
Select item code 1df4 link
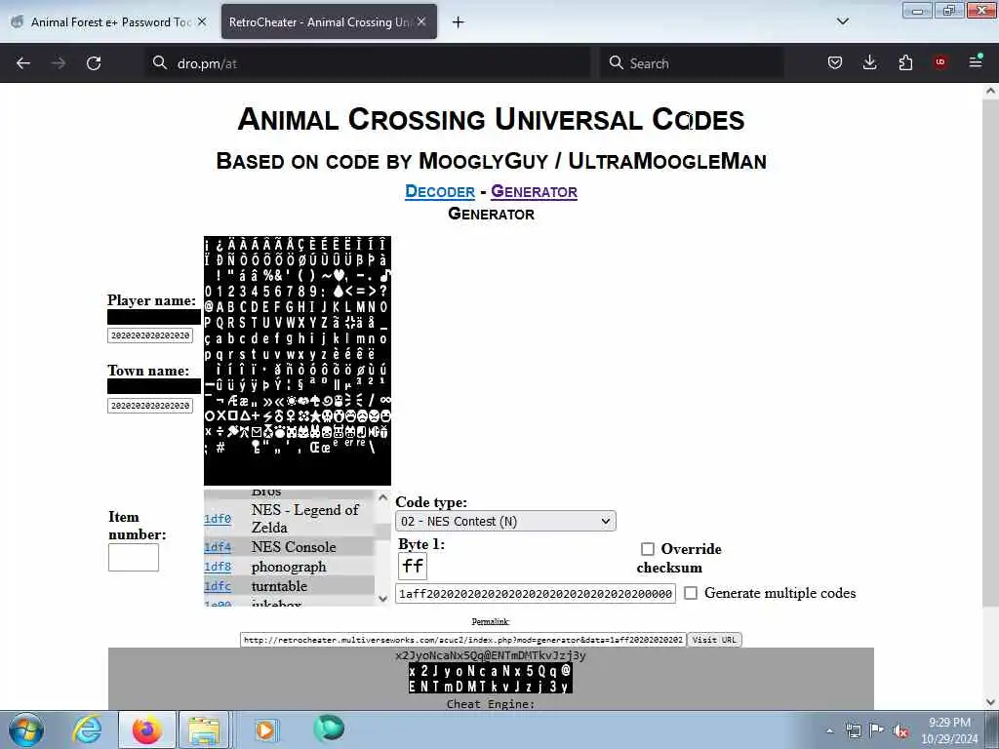pyautogui.click(x=218, y=548)
